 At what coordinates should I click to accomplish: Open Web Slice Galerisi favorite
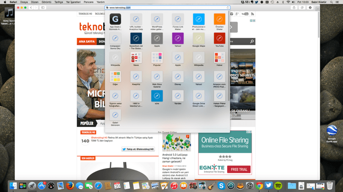[x=157, y=77]
